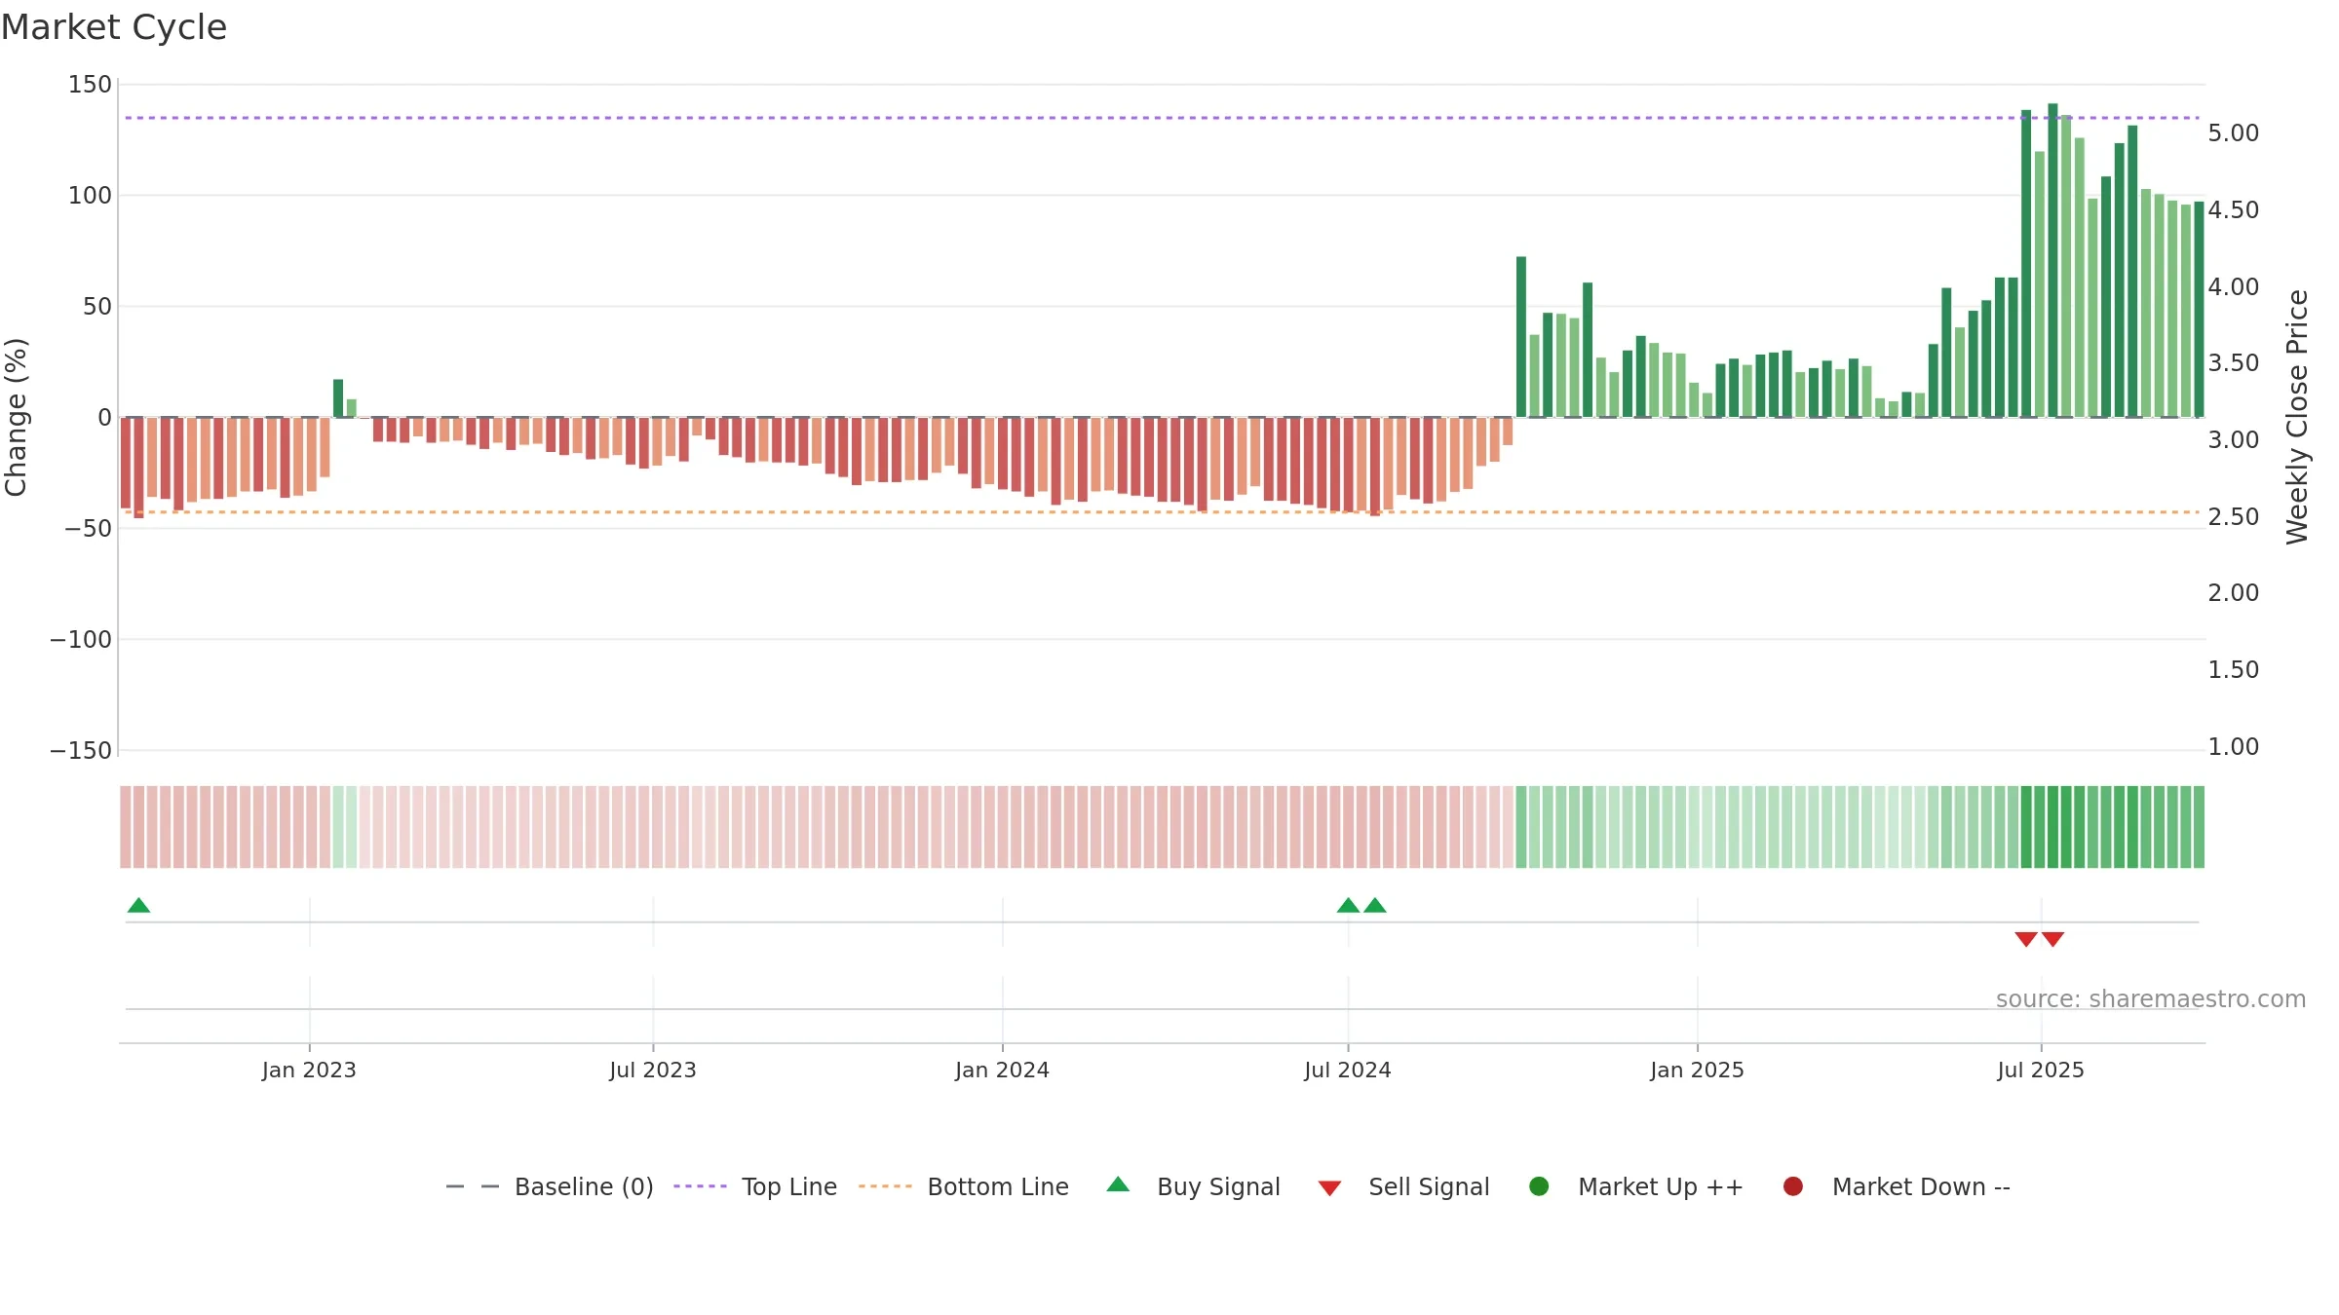The width and height of the screenshot is (2339, 1315).
Task: Select the earliest buy signal marker before Jan 2023
Action: coord(138,906)
